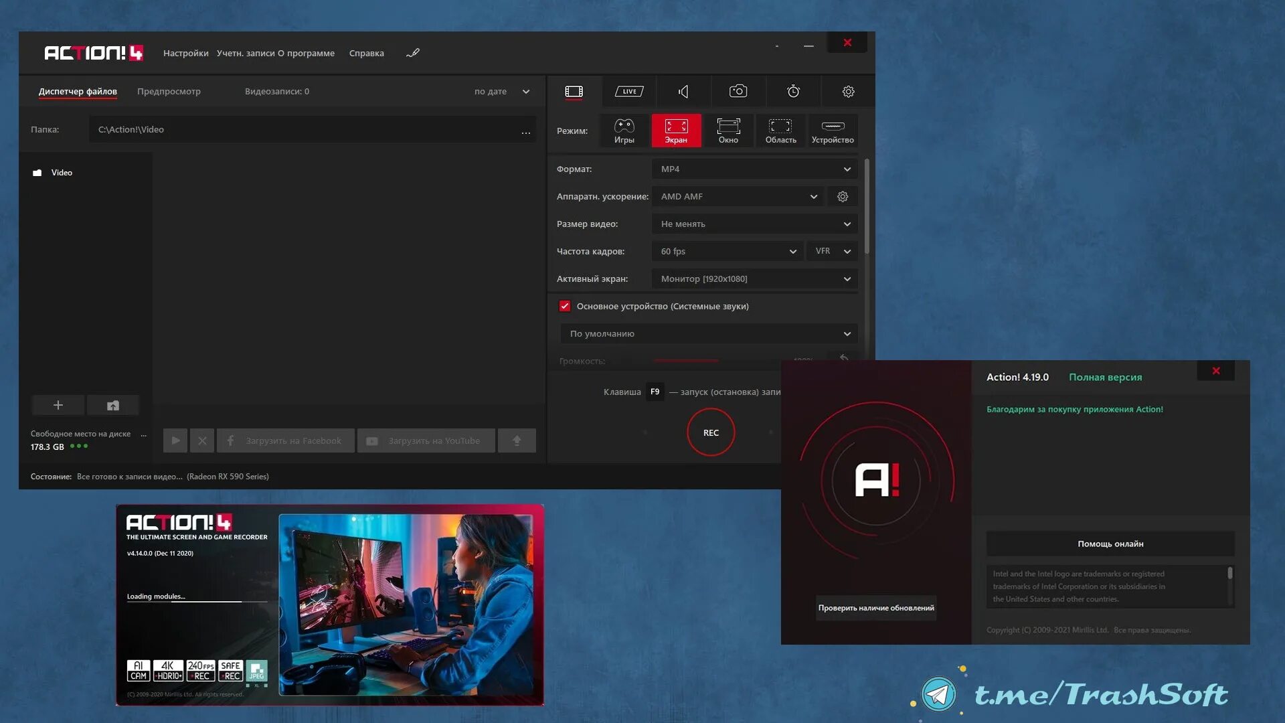This screenshot has height=723, width=1285.
Task: Select Экран (Screen) recording mode
Action: pos(676,130)
